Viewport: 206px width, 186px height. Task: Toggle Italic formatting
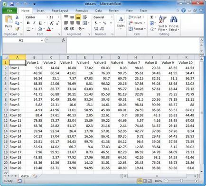pyautogui.click(x=34, y=23)
